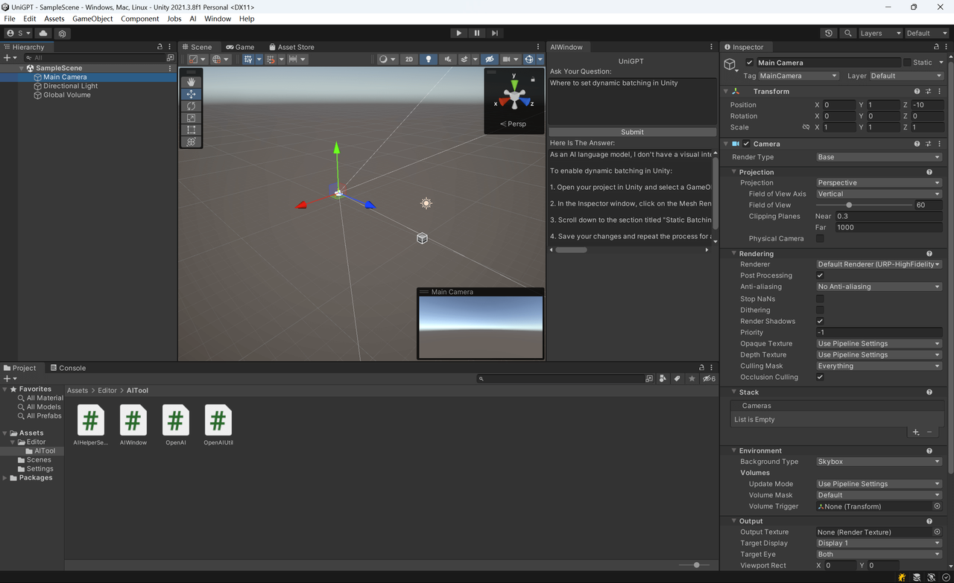Enable the Stop NaNs checkbox
The height and width of the screenshot is (583, 954).
(820, 298)
